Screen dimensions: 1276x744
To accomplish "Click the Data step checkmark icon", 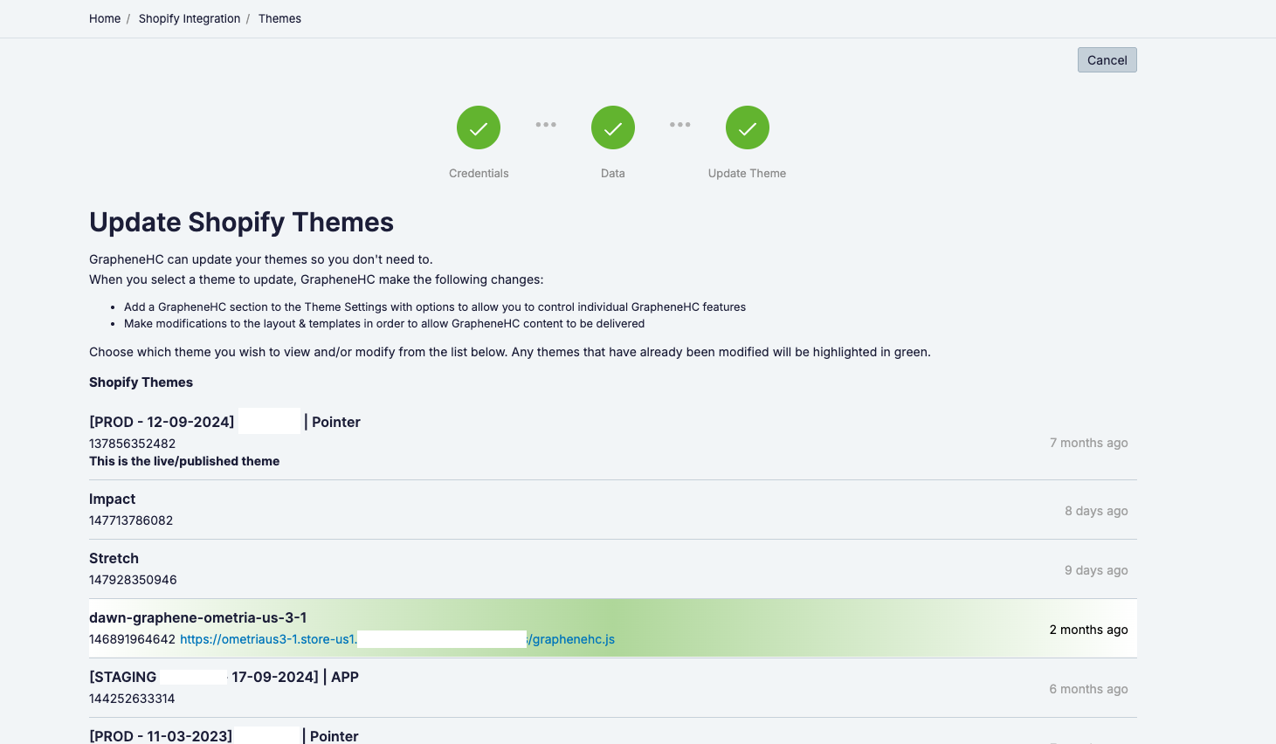I will (613, 128).
